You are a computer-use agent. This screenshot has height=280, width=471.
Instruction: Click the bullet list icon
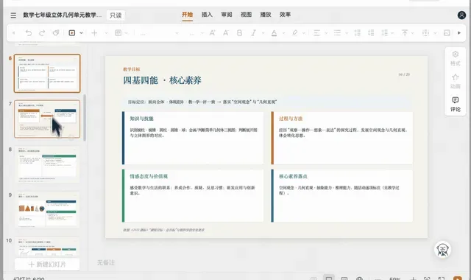pos(337,32)
